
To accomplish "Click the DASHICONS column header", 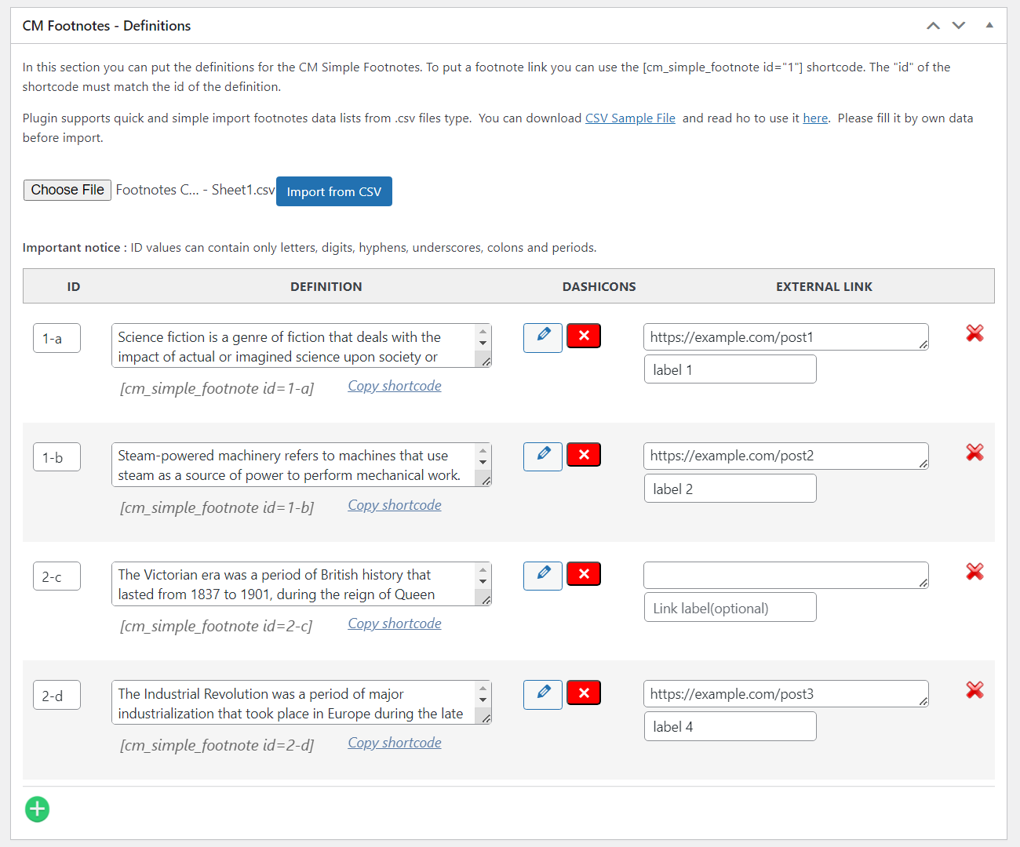I will click(599, 287).
